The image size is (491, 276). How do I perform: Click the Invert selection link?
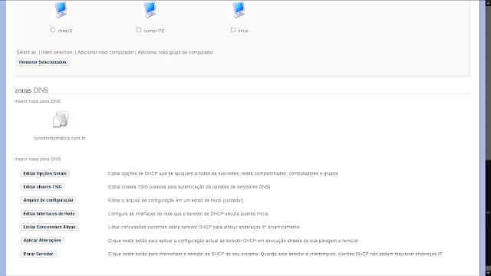point(57,52)
